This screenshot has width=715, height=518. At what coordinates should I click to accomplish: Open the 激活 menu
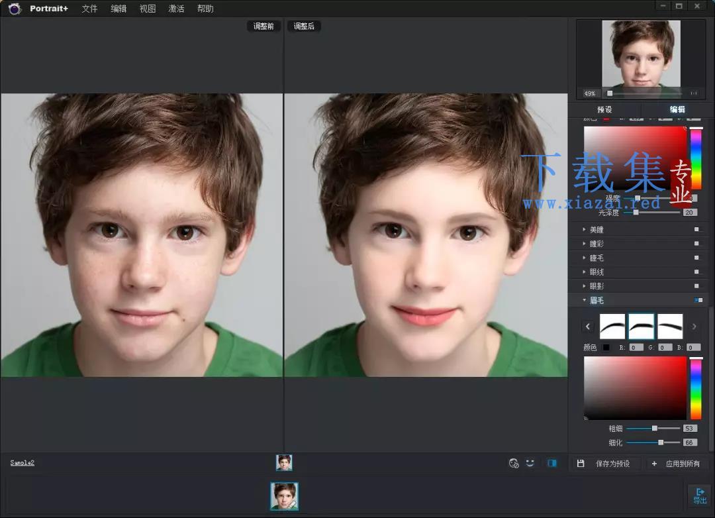pyautogui.click(x=176, y=9)
